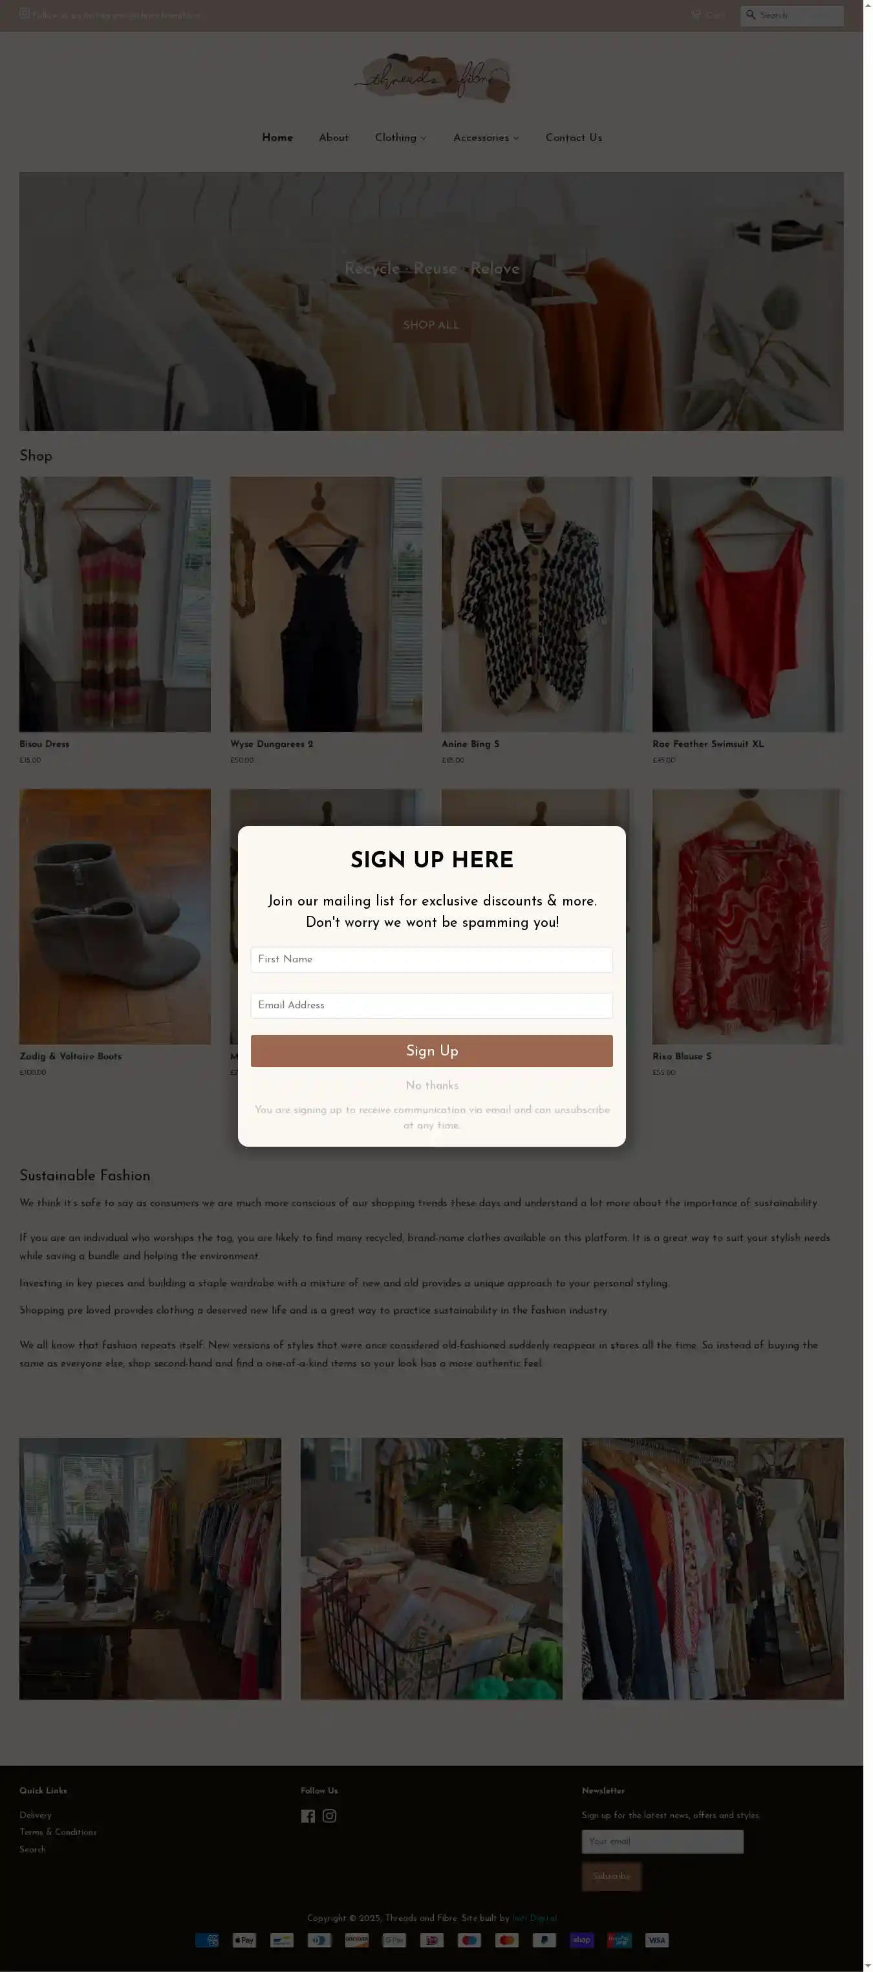Focus the Email Address field in popup
This screenshot has height=1972, width=873.
tap(431, 1005)
